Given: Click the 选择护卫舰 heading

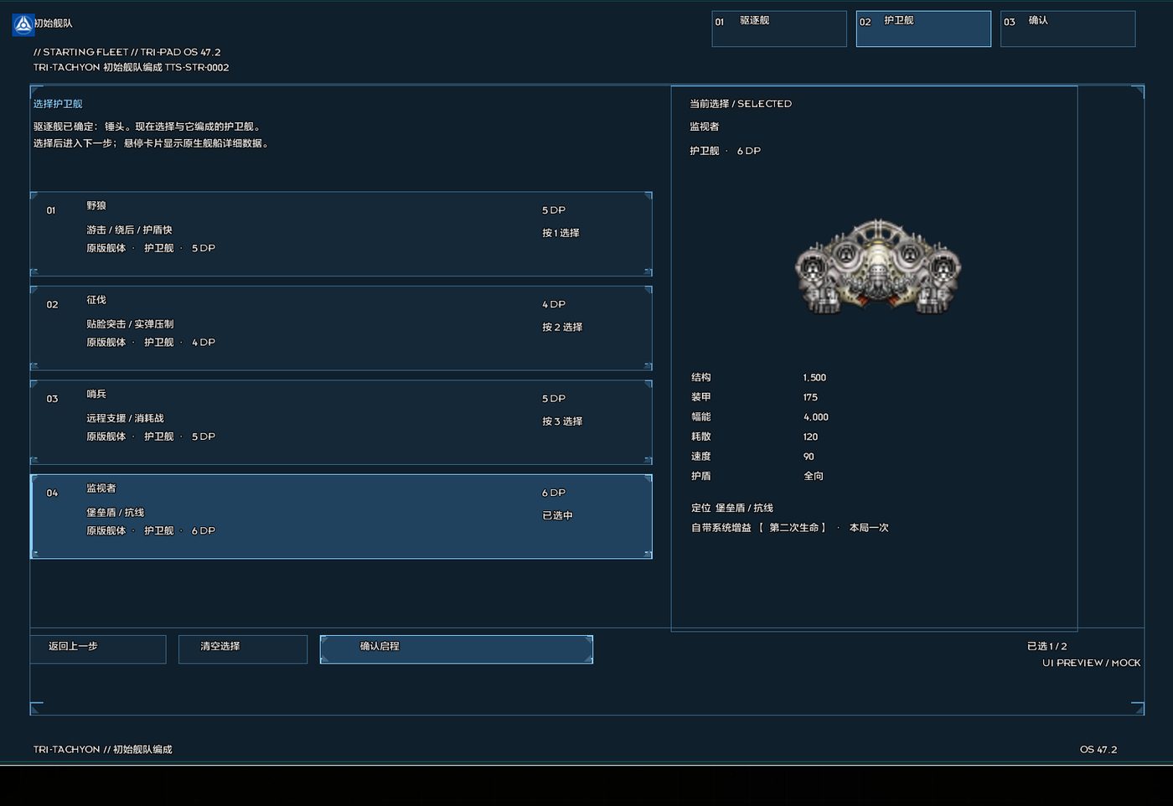Looking at the screenshot, I should point(58,104).
